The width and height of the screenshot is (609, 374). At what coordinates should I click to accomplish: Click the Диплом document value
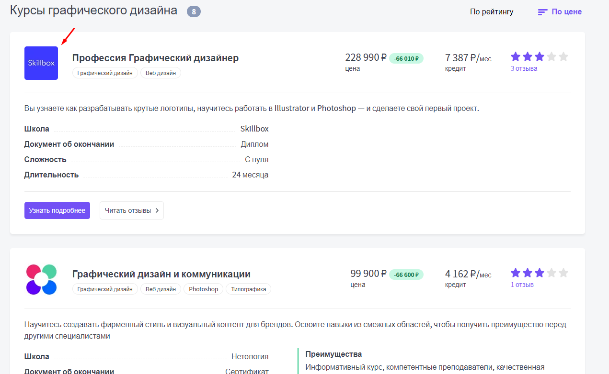pos(255,144)
